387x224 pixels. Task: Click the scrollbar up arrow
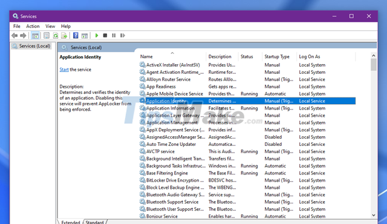click(x=374, y=56)
